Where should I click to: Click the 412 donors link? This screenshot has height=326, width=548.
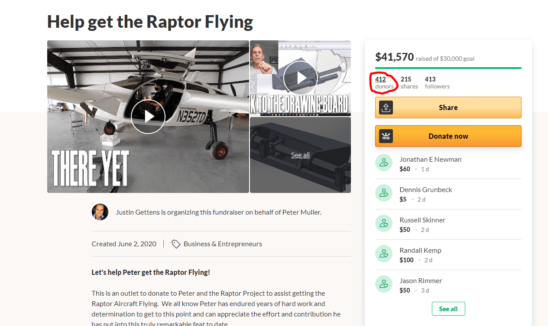(x=380, y=79)
